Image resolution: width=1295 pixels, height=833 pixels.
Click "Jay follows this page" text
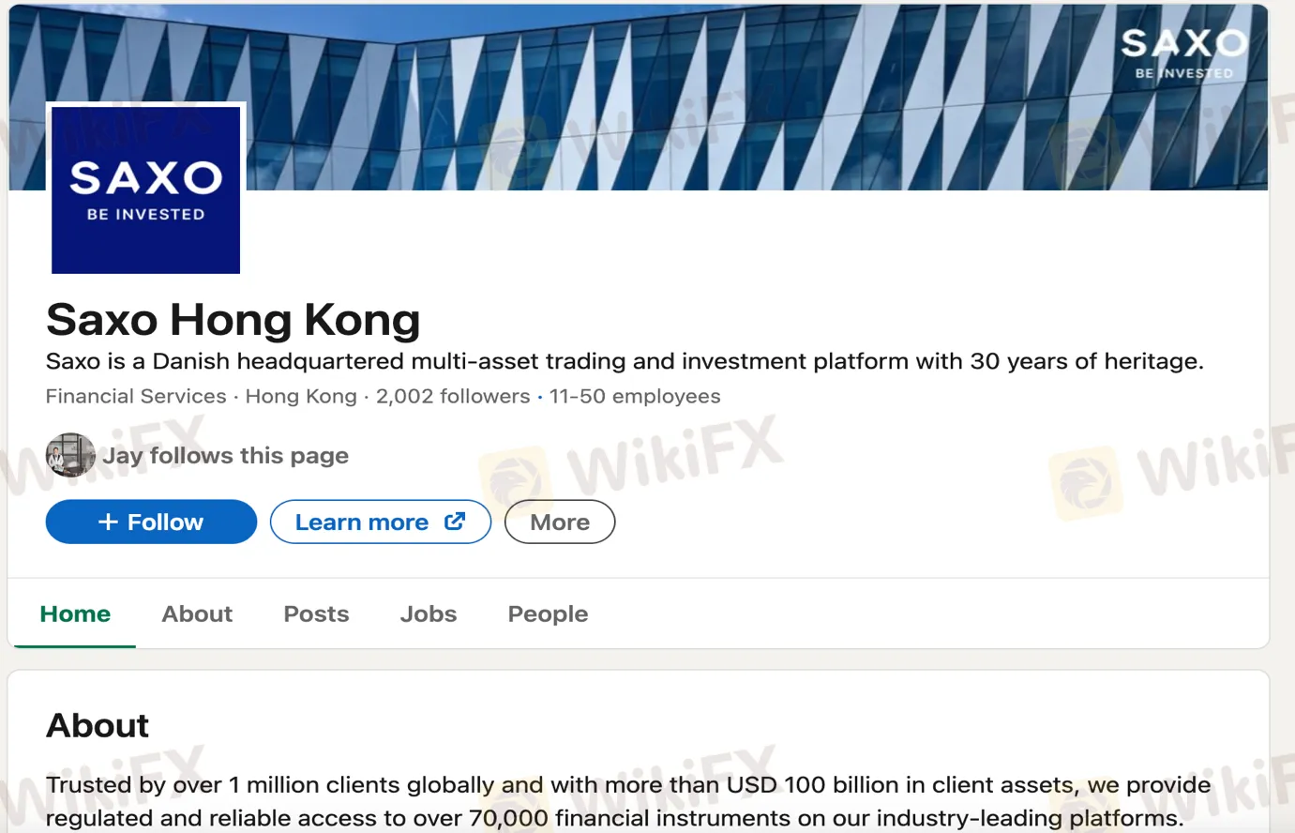click(225, 456)
